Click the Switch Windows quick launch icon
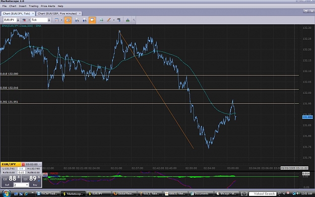315x197 pixels. point(21,194)
